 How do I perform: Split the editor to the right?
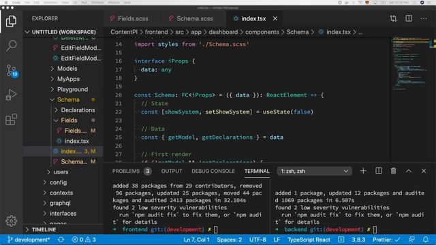[409, 18]
